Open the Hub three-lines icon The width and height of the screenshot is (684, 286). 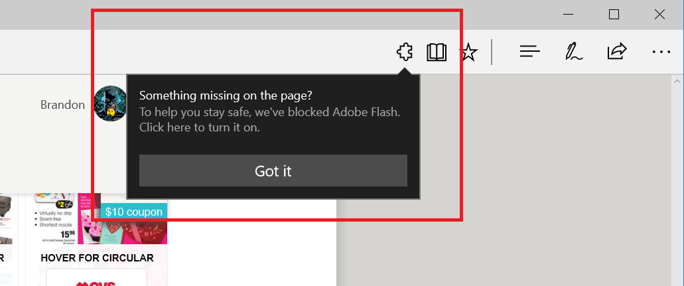530,52
